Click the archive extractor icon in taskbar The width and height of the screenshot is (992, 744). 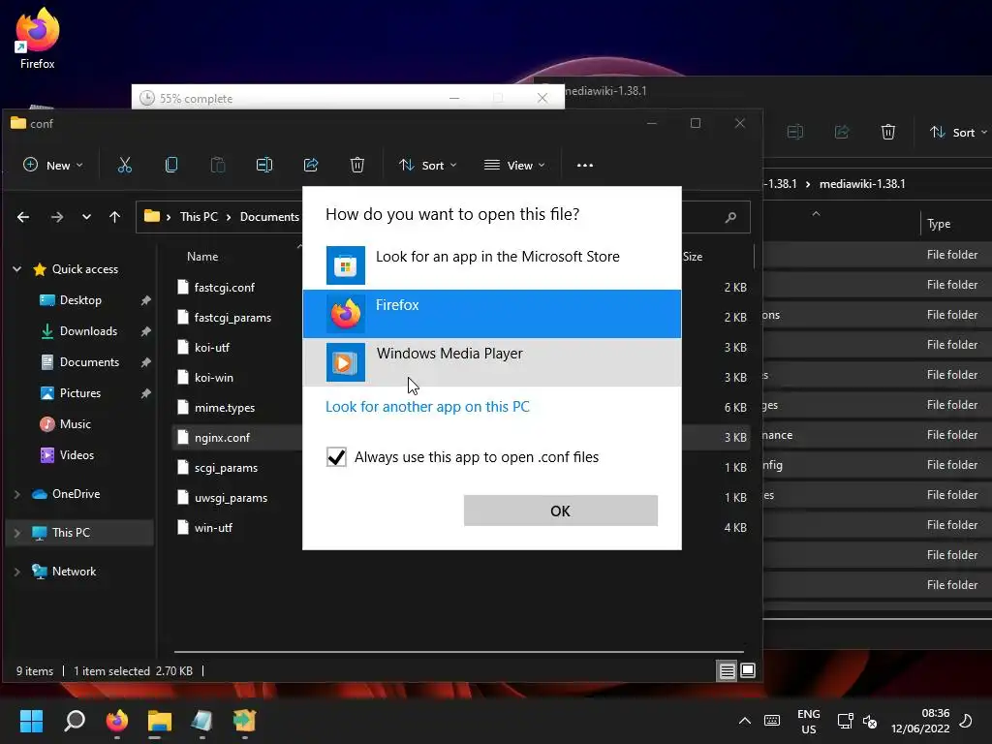pyautogui.click(x=244, y=721)
